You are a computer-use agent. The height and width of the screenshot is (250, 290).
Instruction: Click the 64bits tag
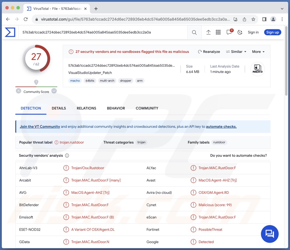90,81
